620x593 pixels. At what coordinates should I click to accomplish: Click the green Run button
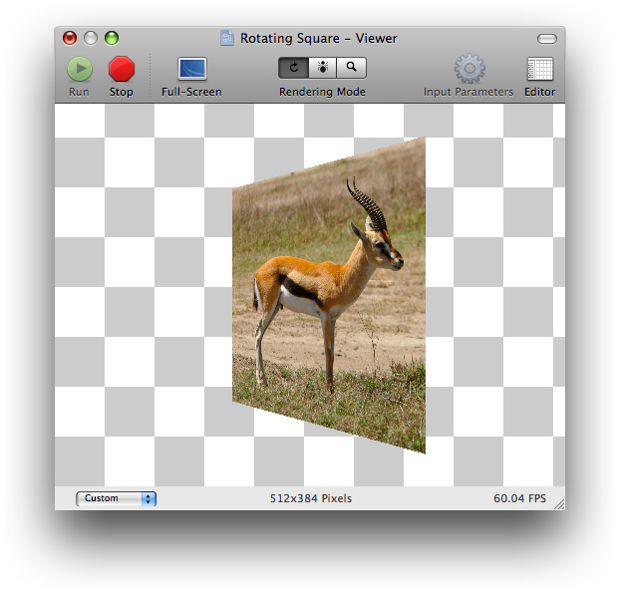click(79, 69)
